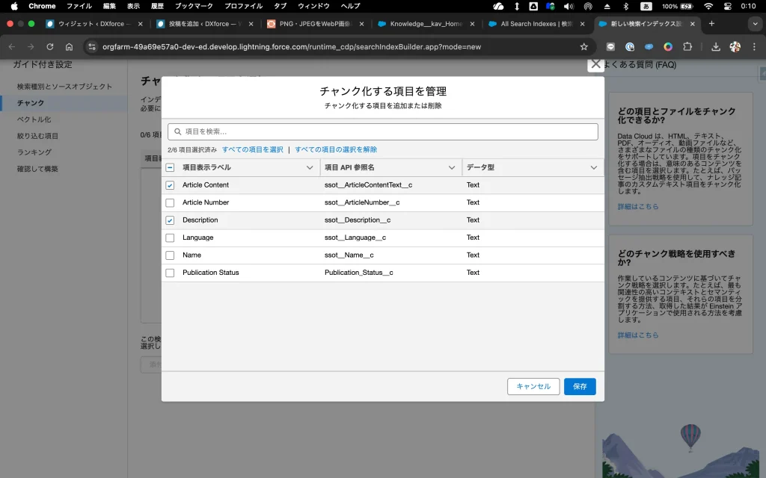This screenshot has width=766, height=478.
Task: Click the new tab plus icon
Action: tap(711, 23)
